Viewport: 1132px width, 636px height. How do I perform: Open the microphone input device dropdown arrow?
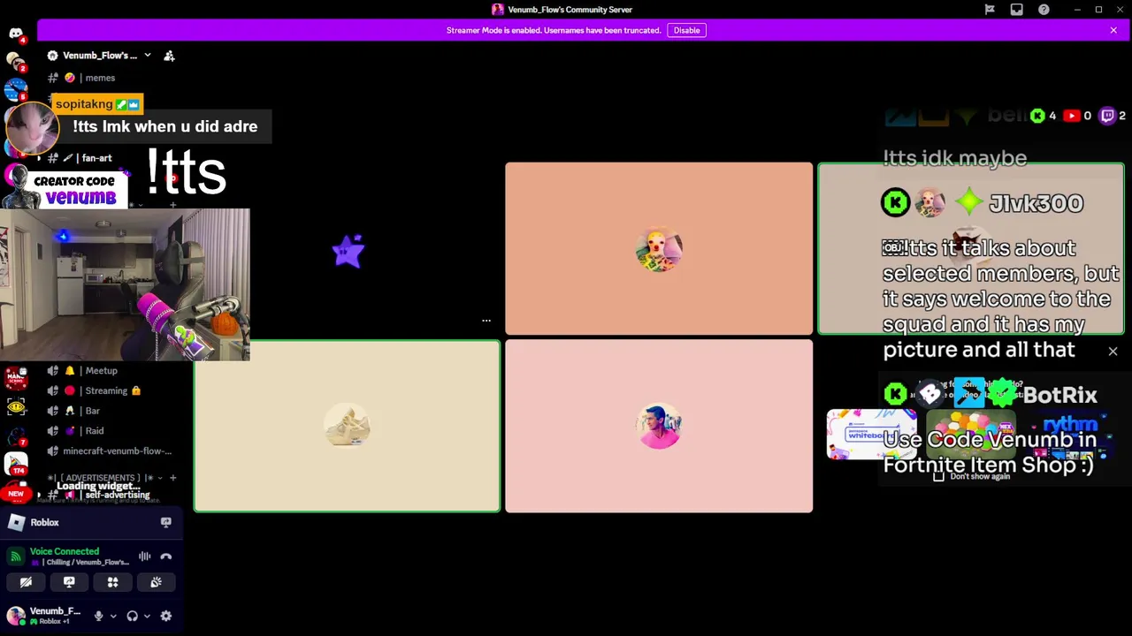[x=112, y=617]
